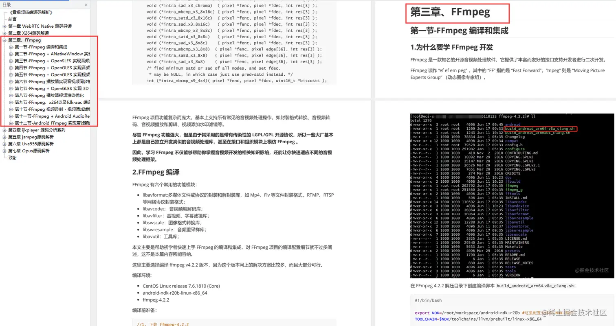Screen dimensions: 616x326
Task: Open 《音视频精编源码解析》 in the outline
Action: click(30, 12)
